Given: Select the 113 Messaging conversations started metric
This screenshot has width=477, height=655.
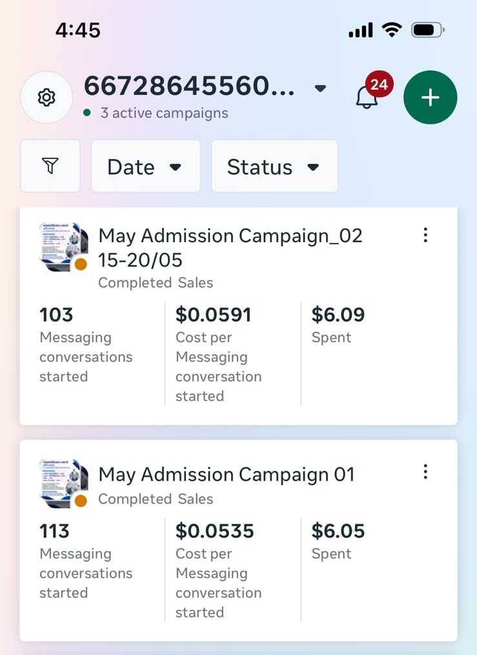Looking at the screenshot, I should [86, 561].
